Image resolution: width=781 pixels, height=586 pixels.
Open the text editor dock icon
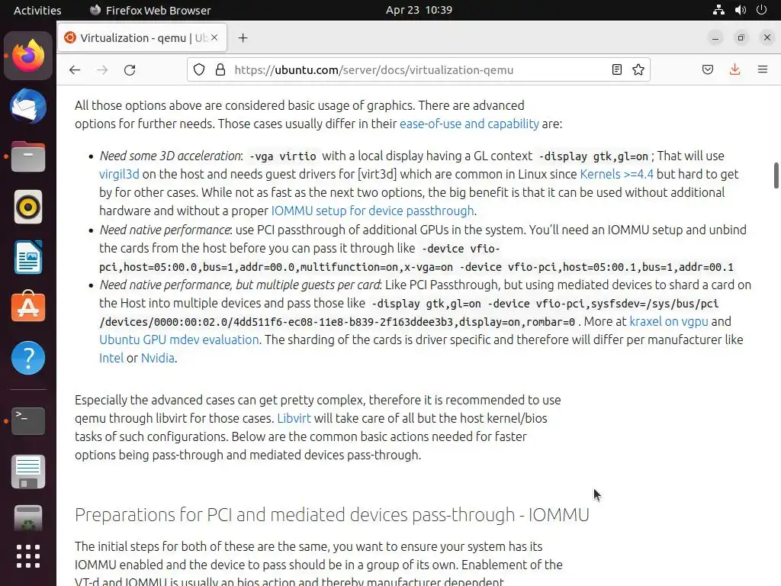point(28,472)
